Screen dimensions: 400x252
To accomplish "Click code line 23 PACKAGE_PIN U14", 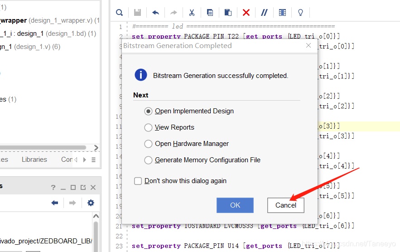I will coord(236,246).
